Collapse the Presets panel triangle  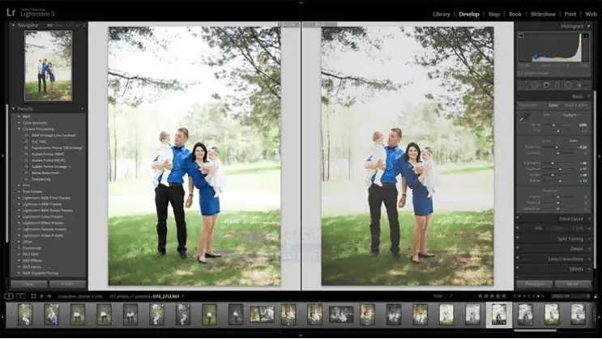point(14,109)
